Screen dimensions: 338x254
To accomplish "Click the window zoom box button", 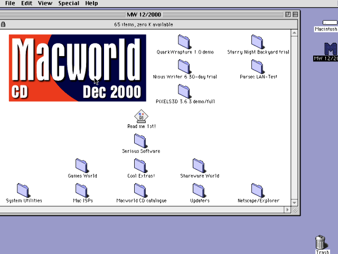I will [x=288, y=14].
